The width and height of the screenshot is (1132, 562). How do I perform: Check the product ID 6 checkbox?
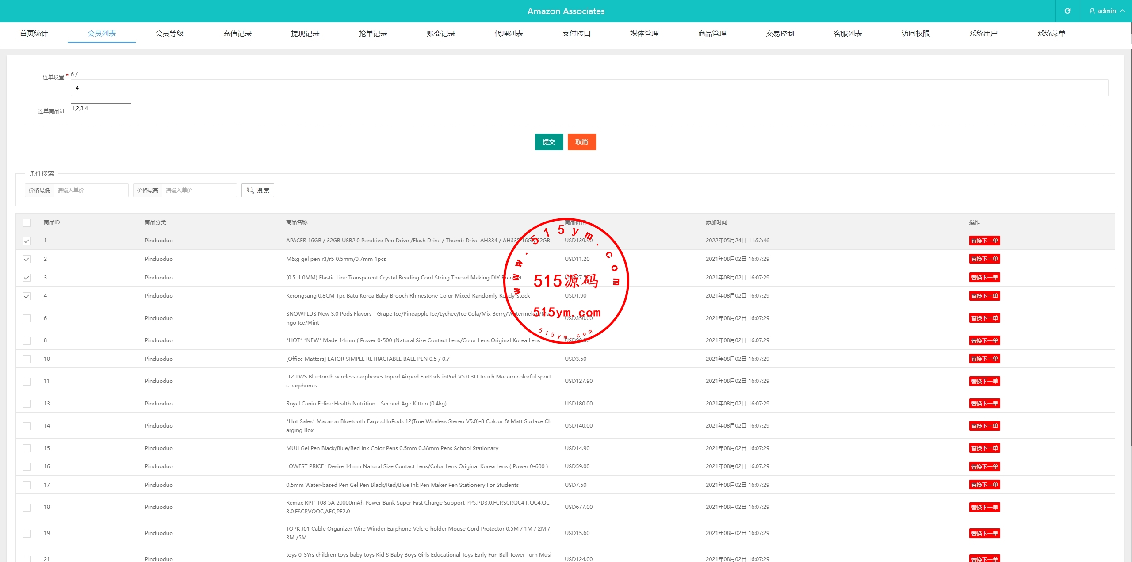click(27, 318)
